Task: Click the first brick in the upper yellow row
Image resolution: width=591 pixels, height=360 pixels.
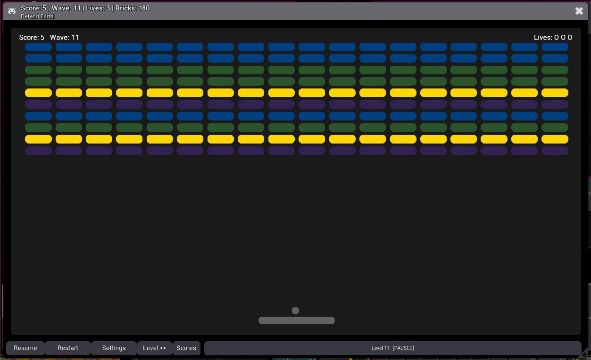Action: click(x=38, y=93)
